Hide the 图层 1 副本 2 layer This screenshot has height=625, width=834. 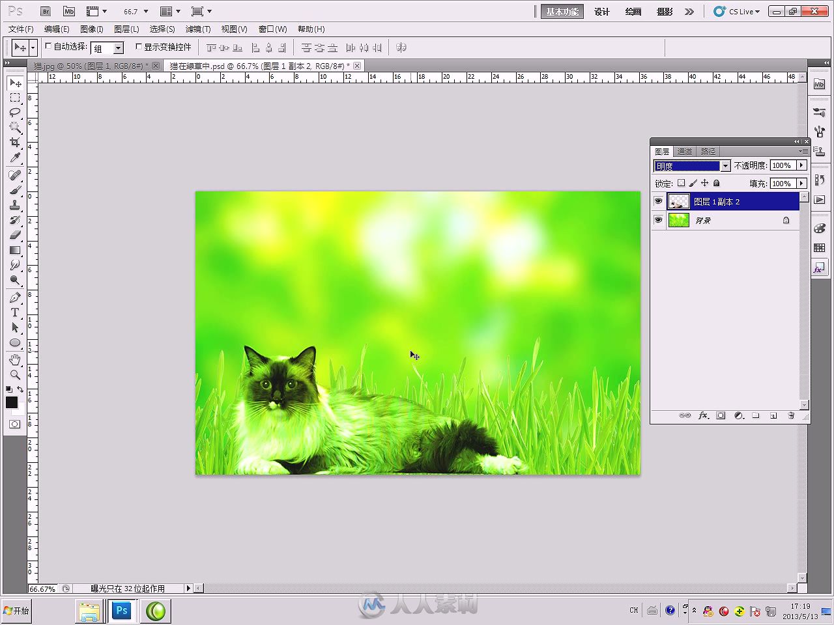pos(658,202)
